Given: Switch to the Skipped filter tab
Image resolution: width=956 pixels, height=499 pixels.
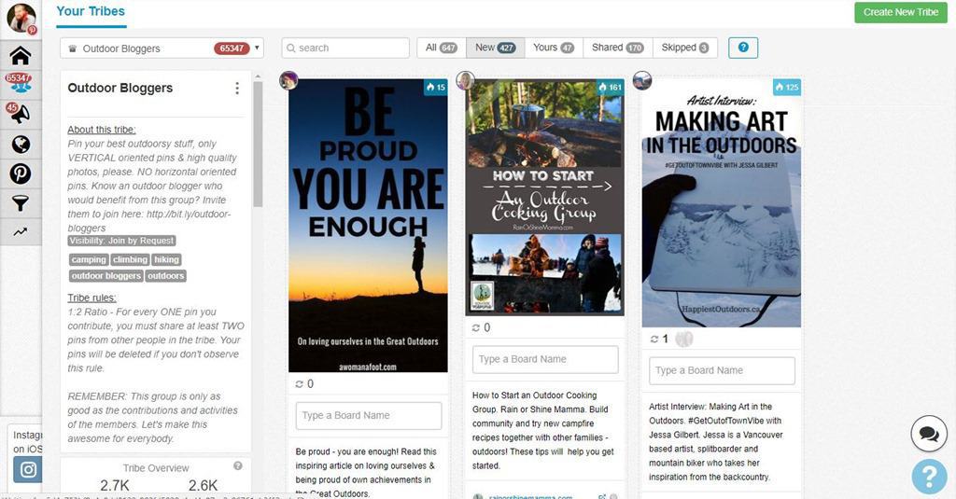Looking at the screenshot, I should (685, 48).
